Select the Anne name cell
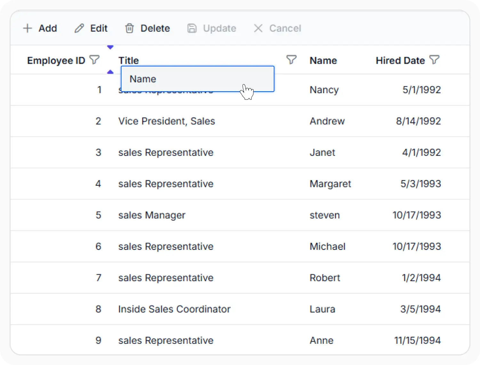Viewport: 480px width, 365px height. pyautogui.click(x=321, y=340)
